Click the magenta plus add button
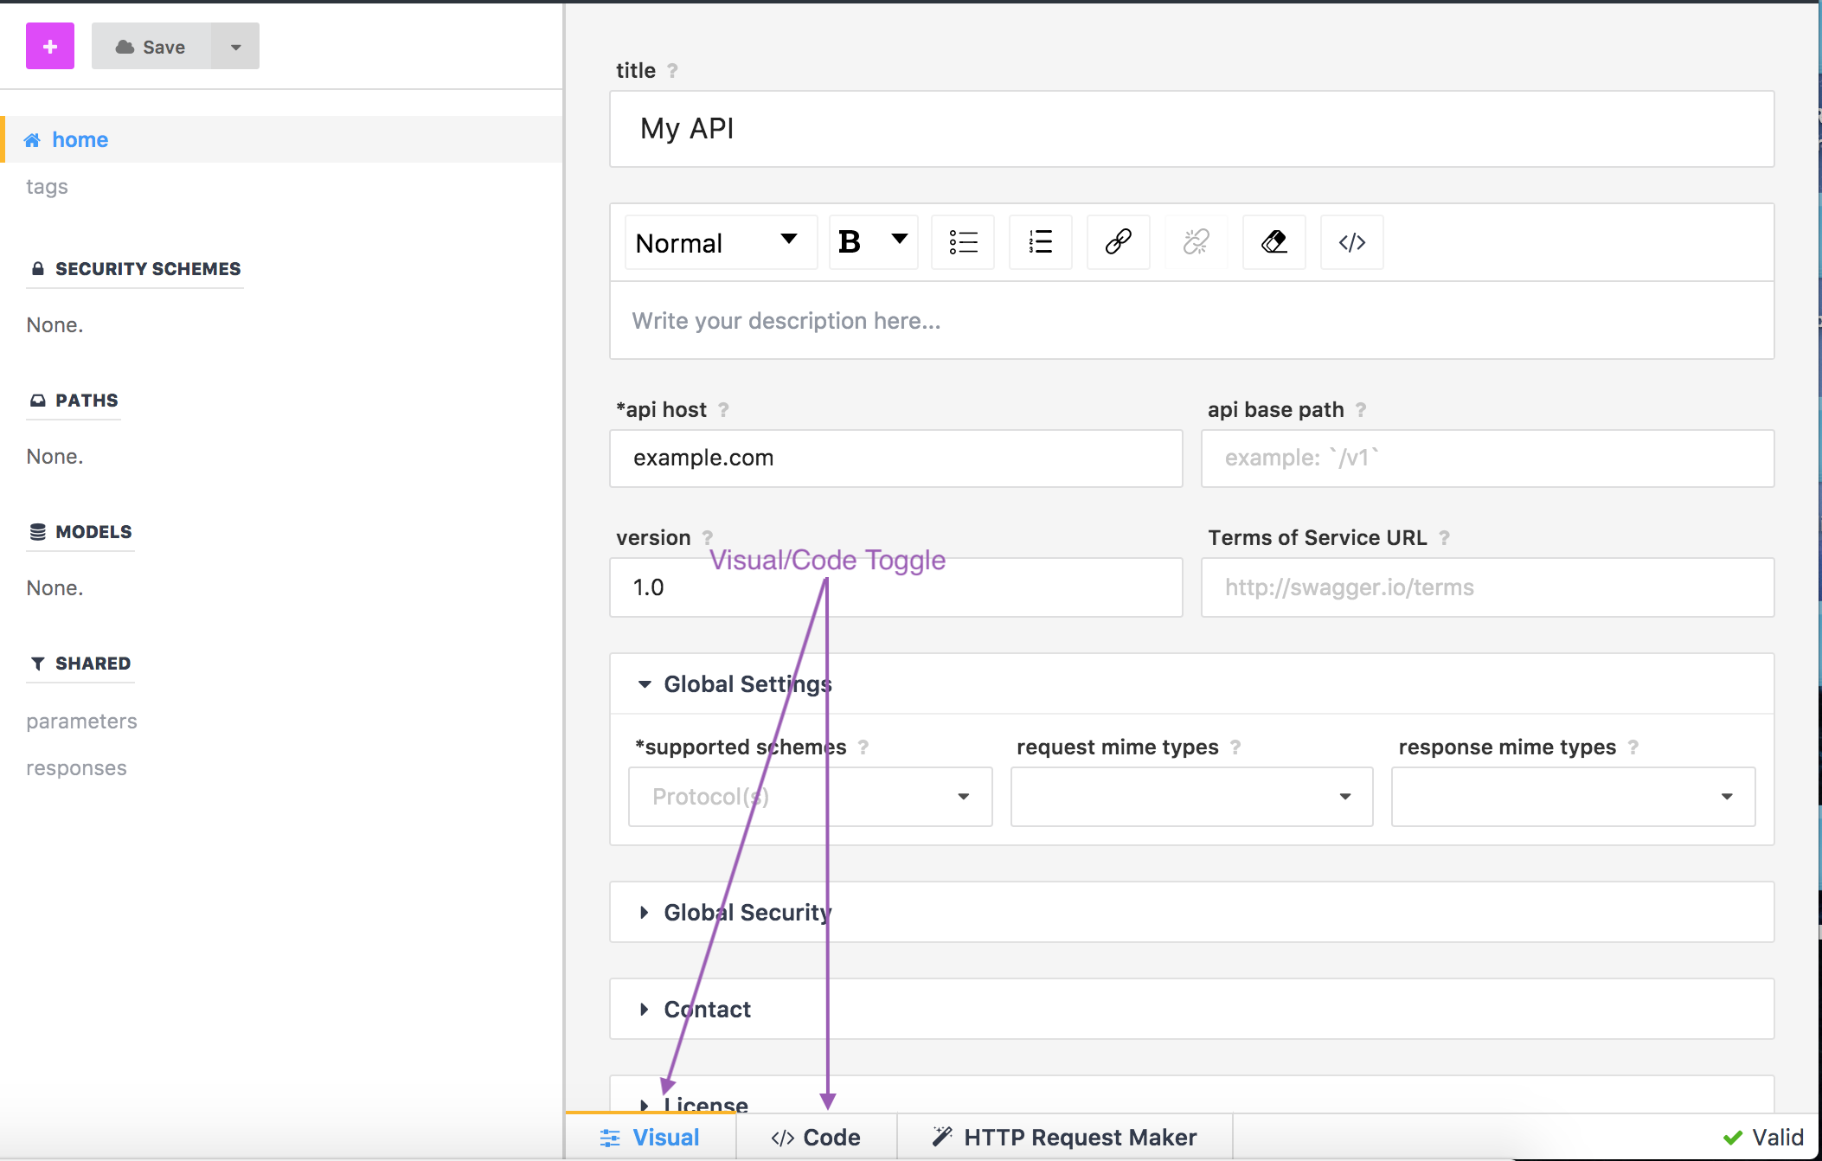 [x=50, y=47]
